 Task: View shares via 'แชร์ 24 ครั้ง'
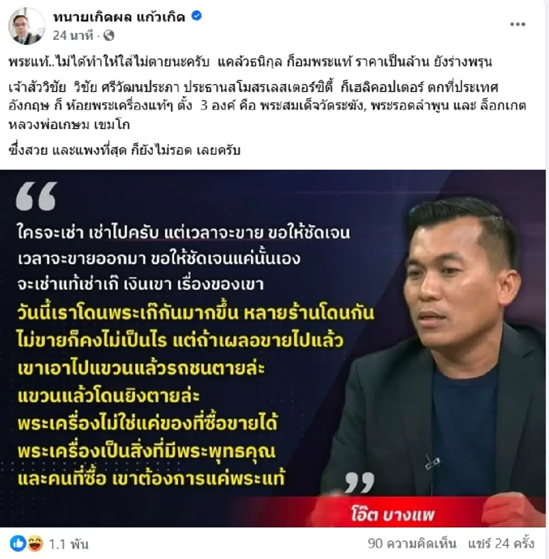[501, 543]
